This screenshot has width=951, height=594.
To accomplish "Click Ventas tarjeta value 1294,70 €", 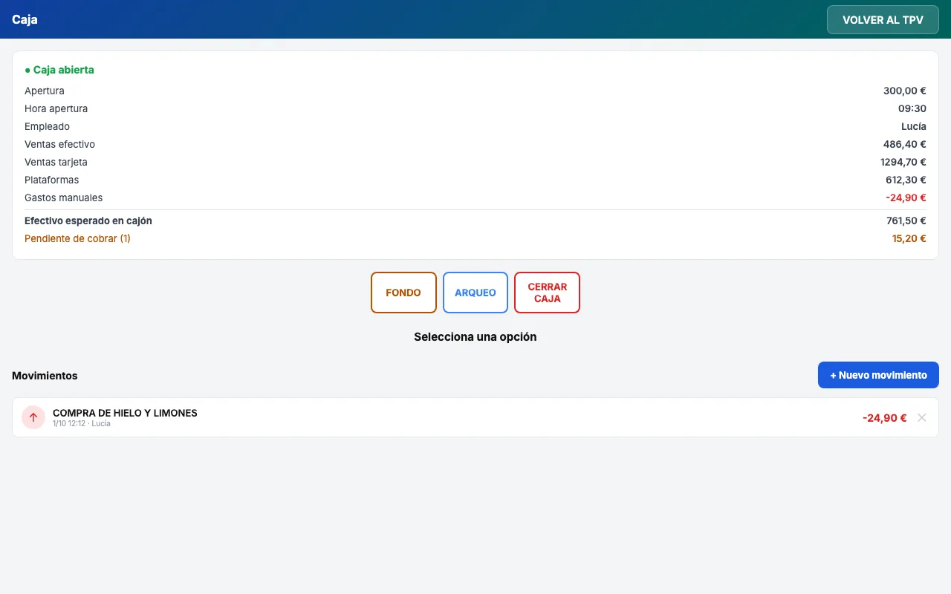I will coord(903,162).
